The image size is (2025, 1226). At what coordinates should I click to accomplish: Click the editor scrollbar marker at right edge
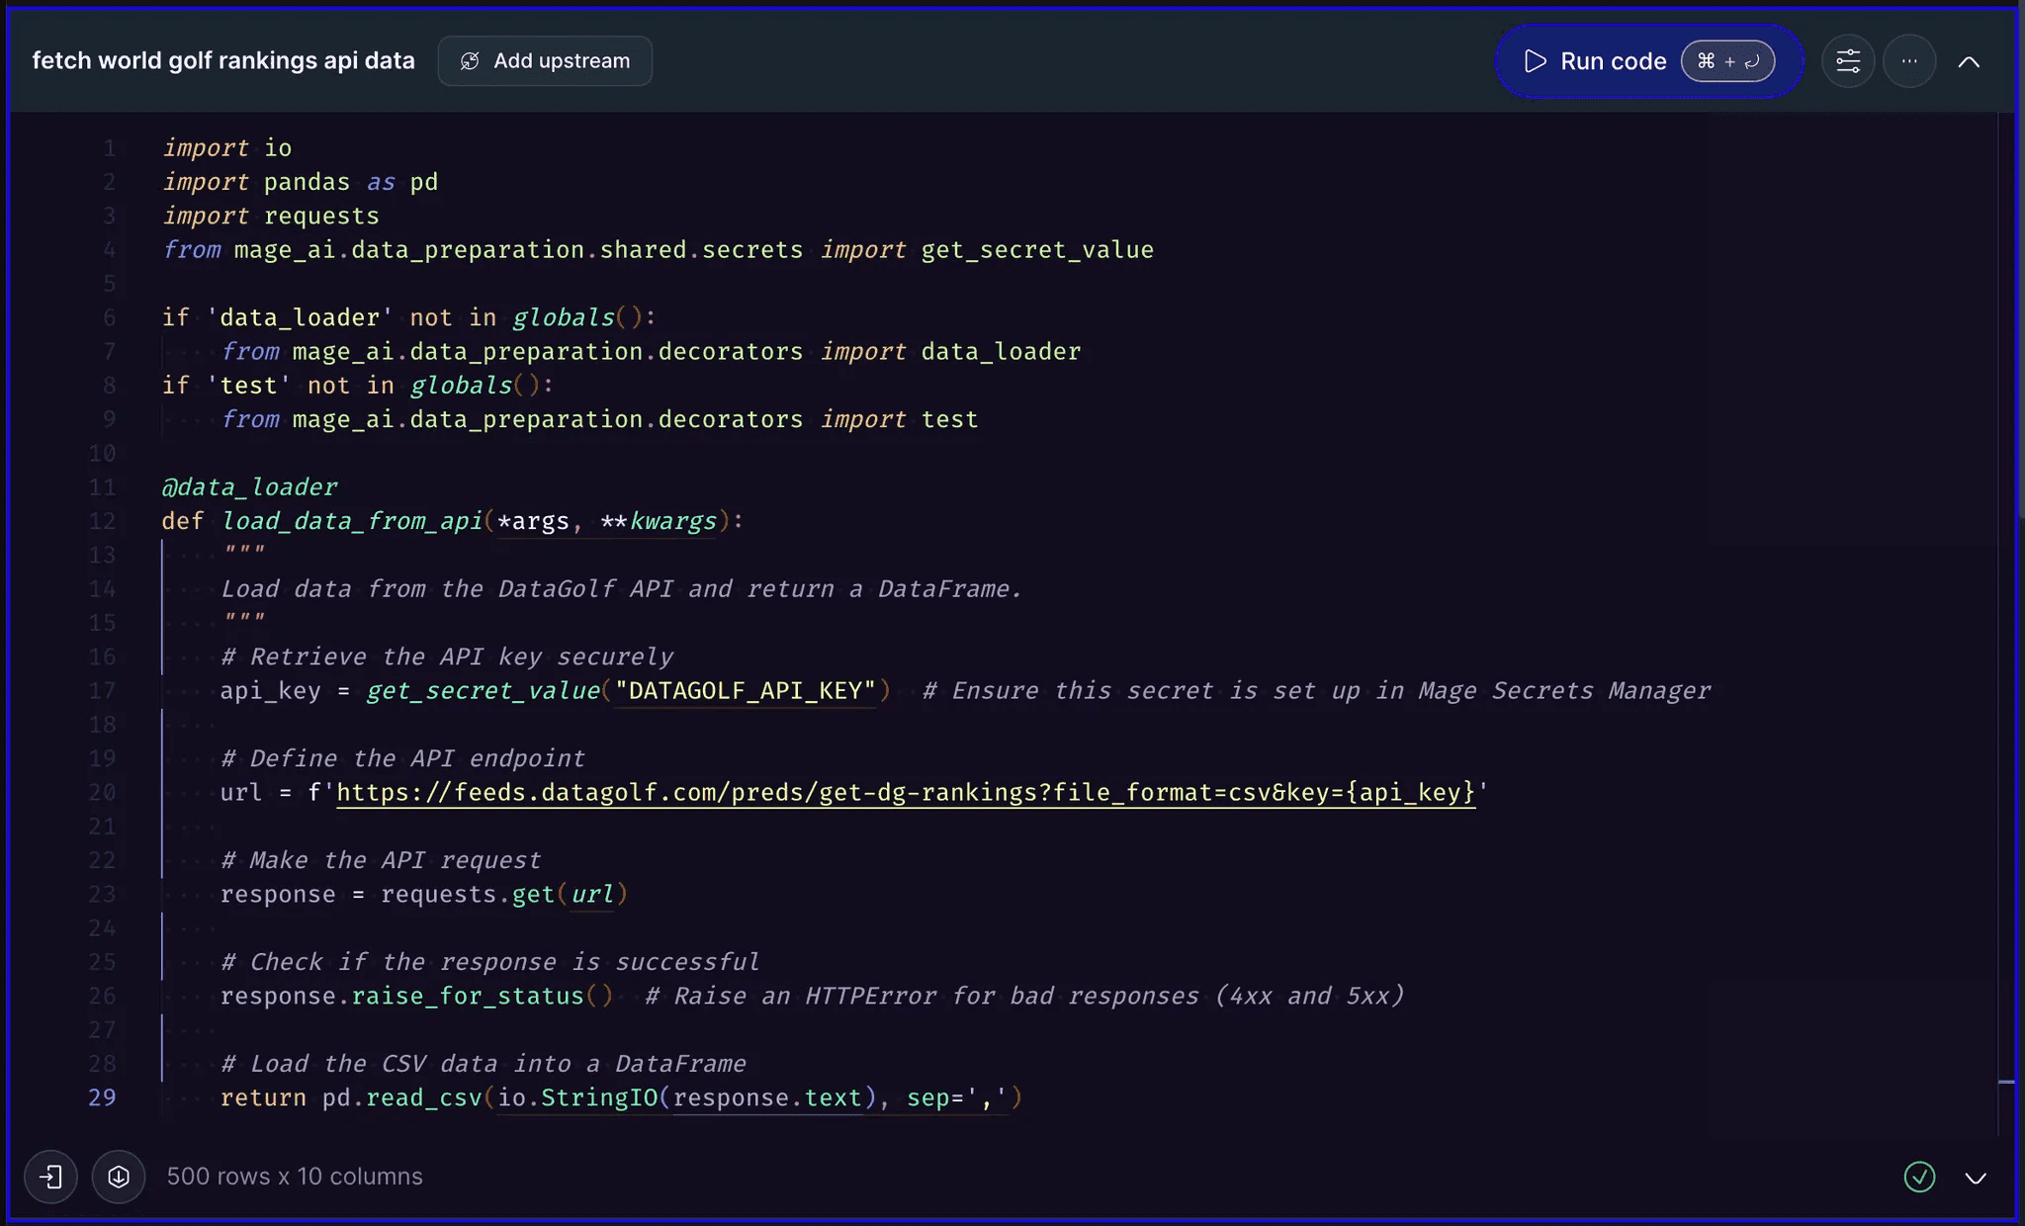click(2006, 1083)
